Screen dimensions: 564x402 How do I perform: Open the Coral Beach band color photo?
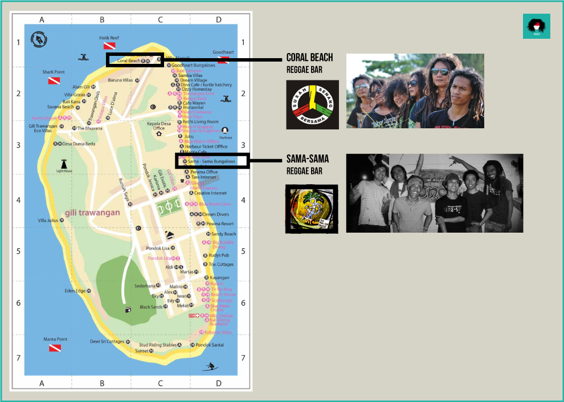pyautogui.click(x=415, y=91)
